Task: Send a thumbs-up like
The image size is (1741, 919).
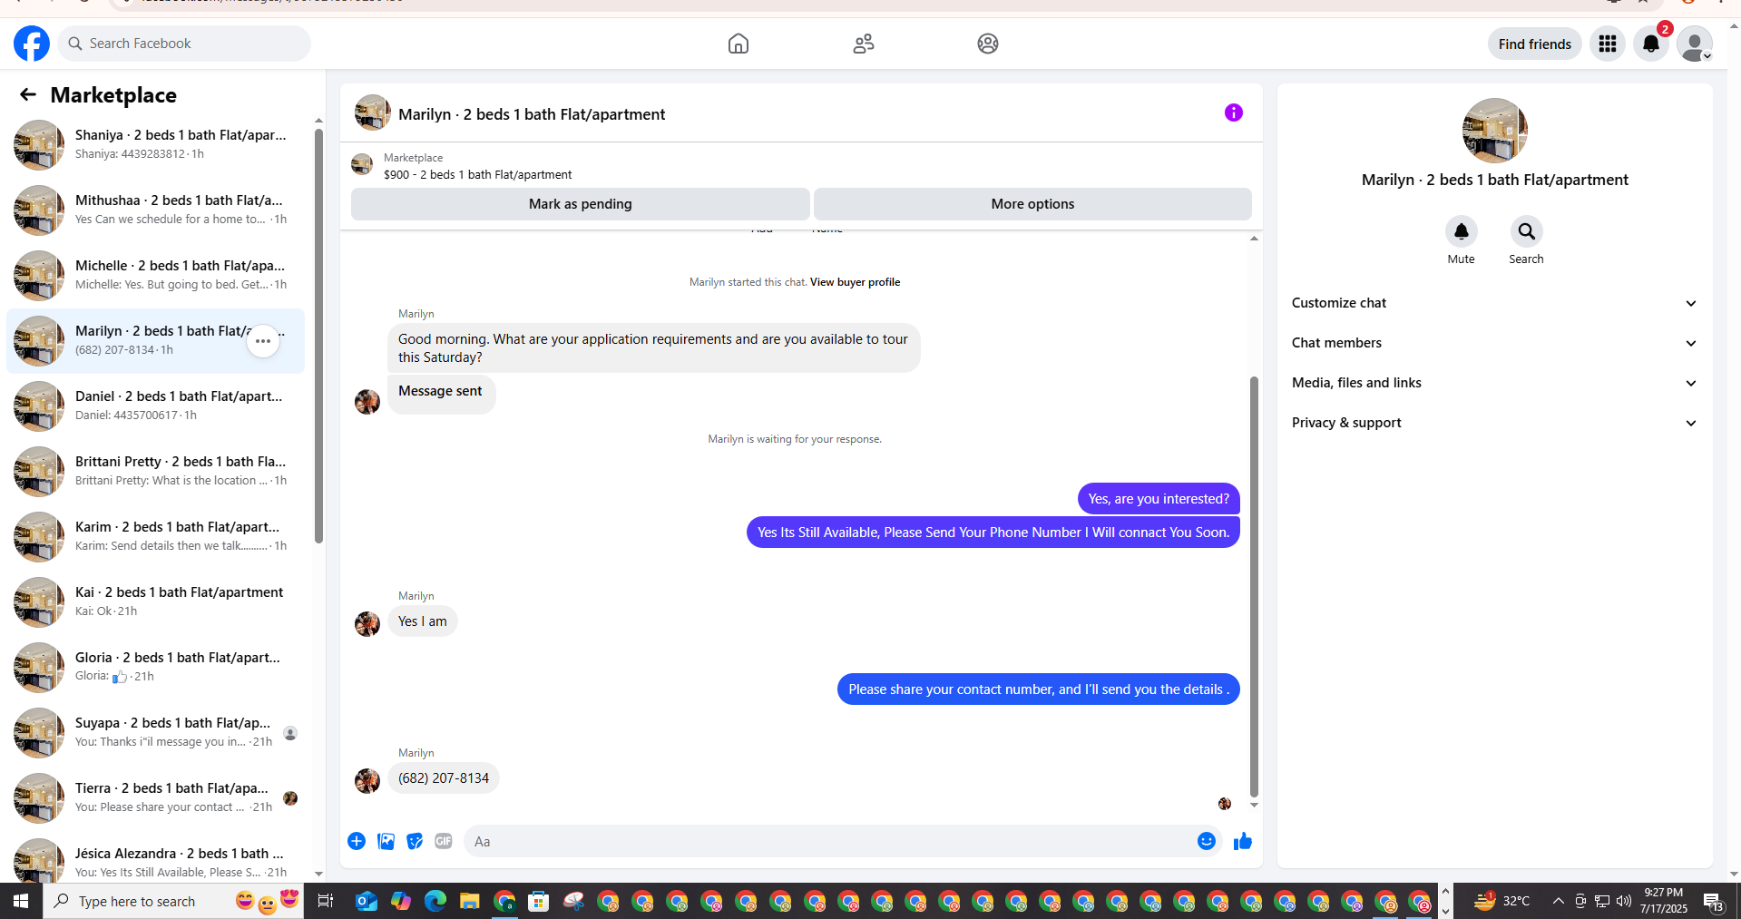Action: coord(1243,841)
